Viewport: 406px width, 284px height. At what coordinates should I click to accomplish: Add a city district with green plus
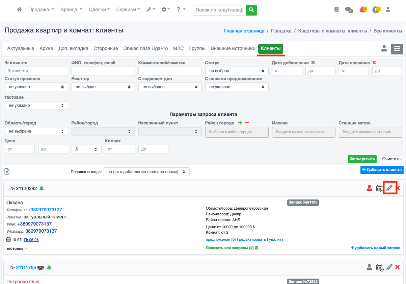240,123
